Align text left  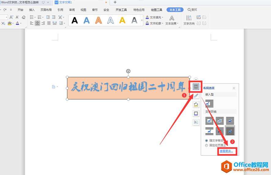(x=32, y=23)
